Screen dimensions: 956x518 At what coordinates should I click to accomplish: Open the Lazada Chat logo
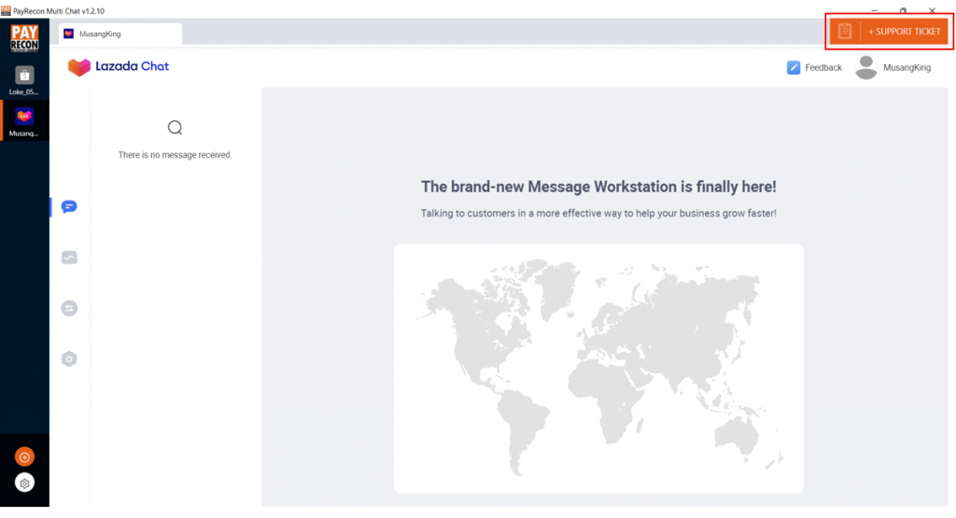tap(119, 66)
